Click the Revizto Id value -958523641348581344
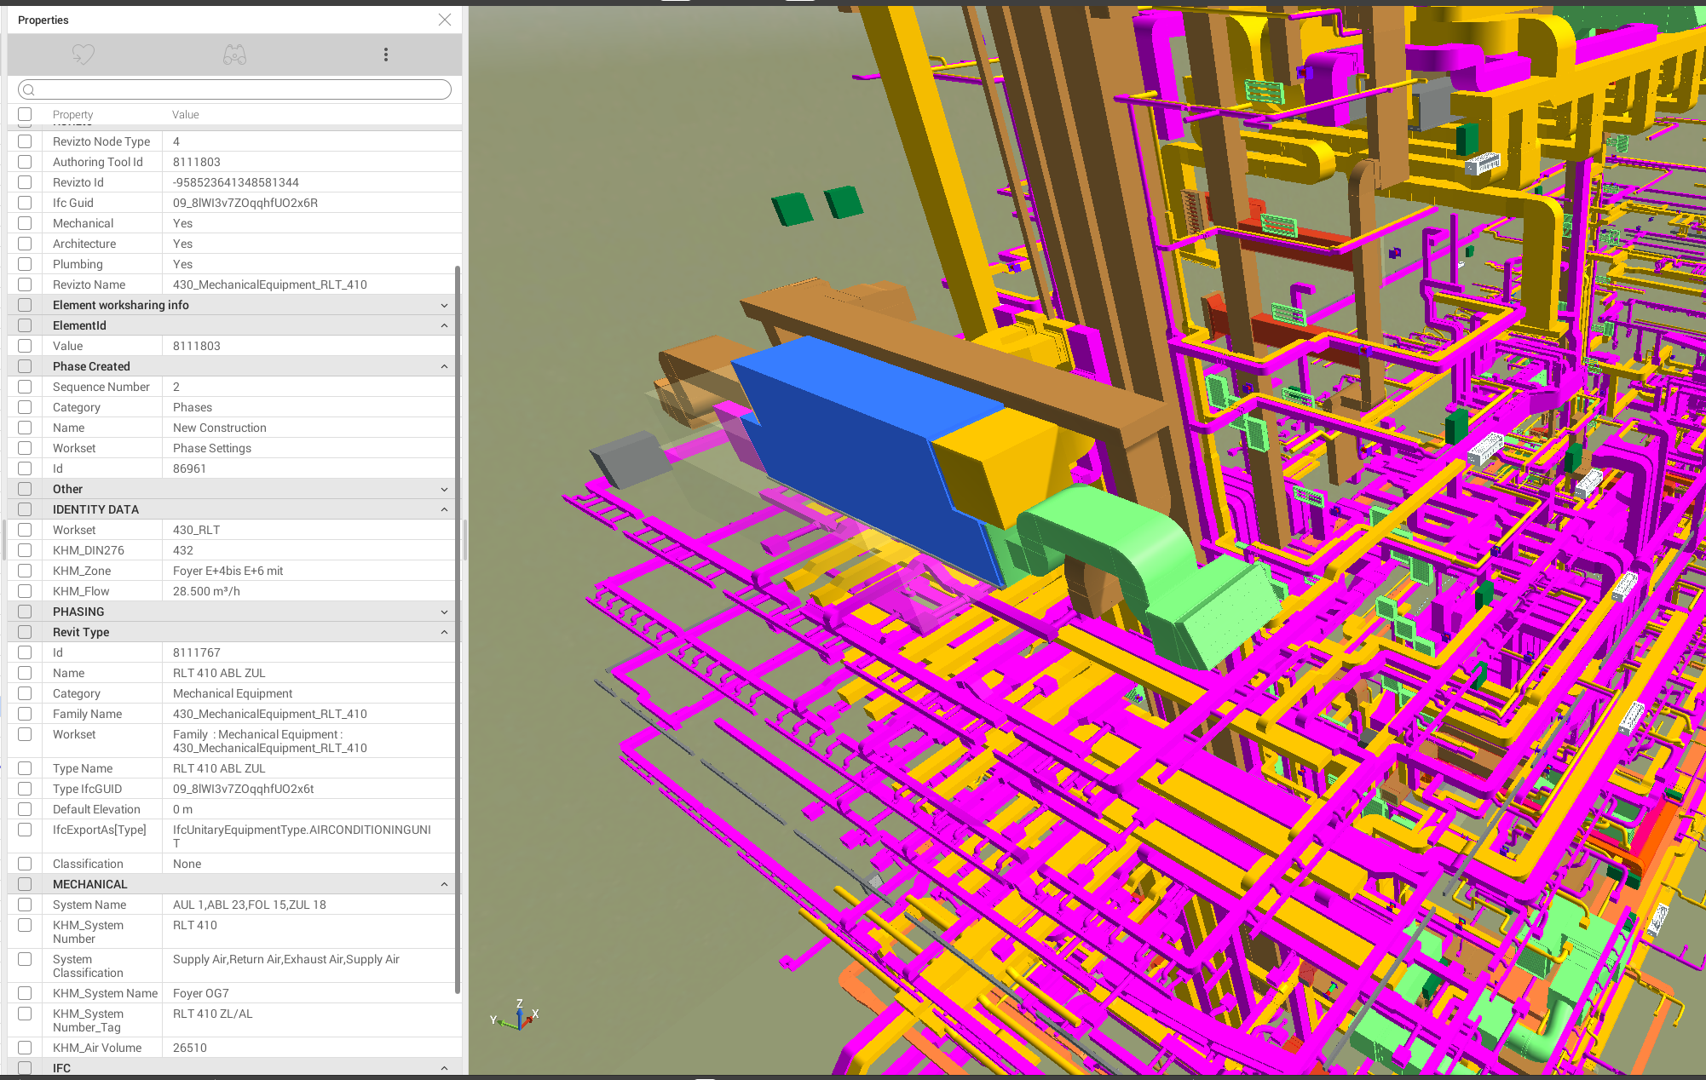 (236, 182)
